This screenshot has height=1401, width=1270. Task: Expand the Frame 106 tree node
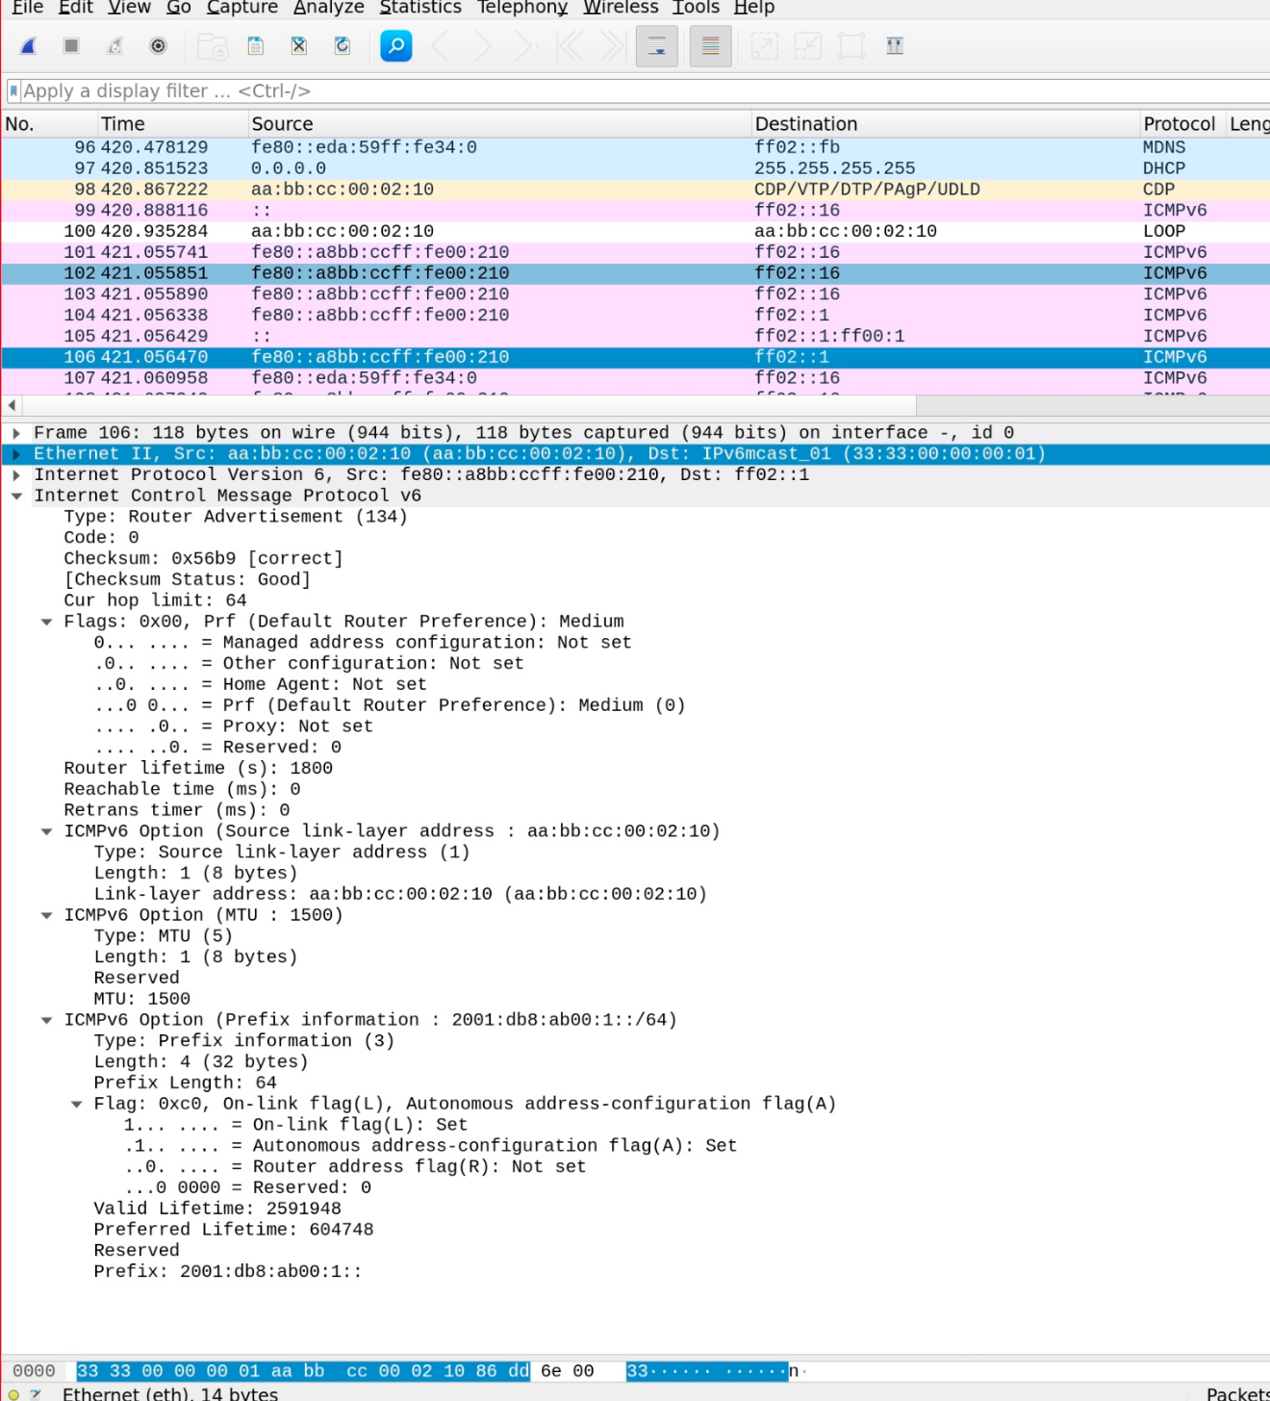tap(16, 433)
